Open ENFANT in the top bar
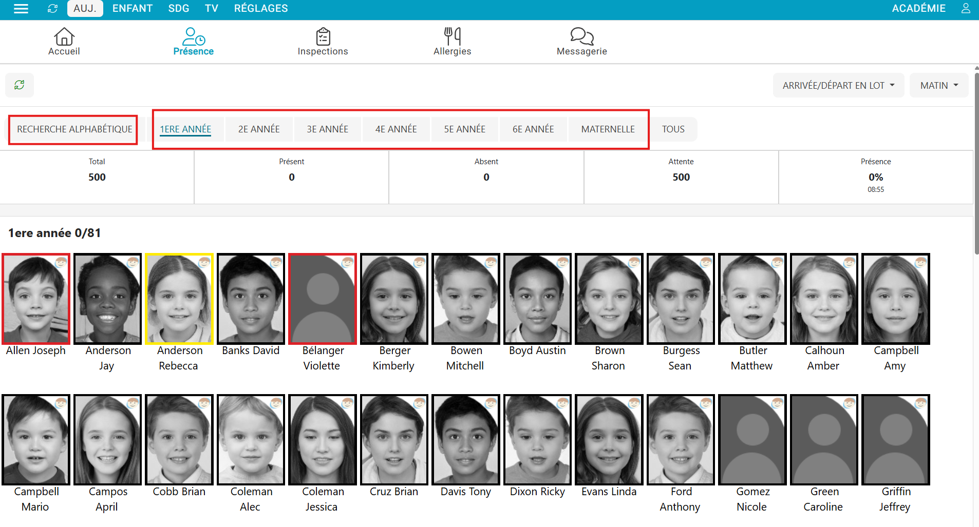The image size is (979, 527). click(x=133, y=9)
